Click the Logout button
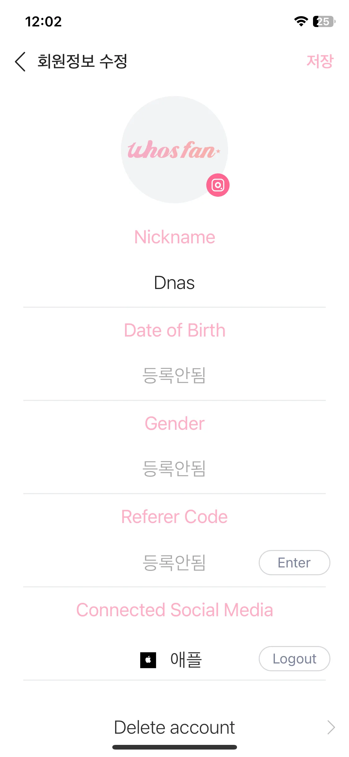 click(294, 659)
